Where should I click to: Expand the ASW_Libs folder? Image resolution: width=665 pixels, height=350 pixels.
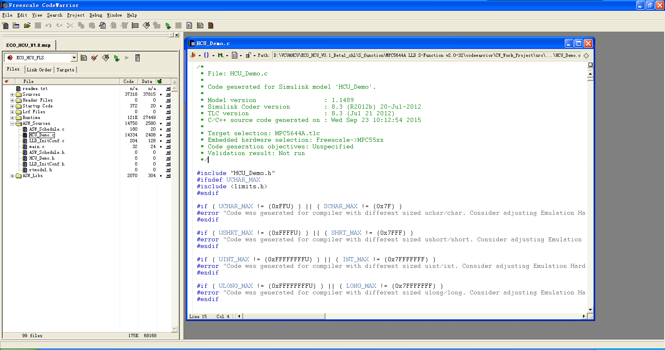12,176
